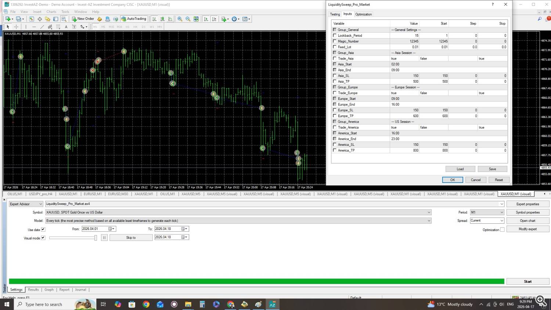Viewport: 551px width, 310px height.
Task: Switch chart to candlesticks mode
Action: [x=162, y=19]
